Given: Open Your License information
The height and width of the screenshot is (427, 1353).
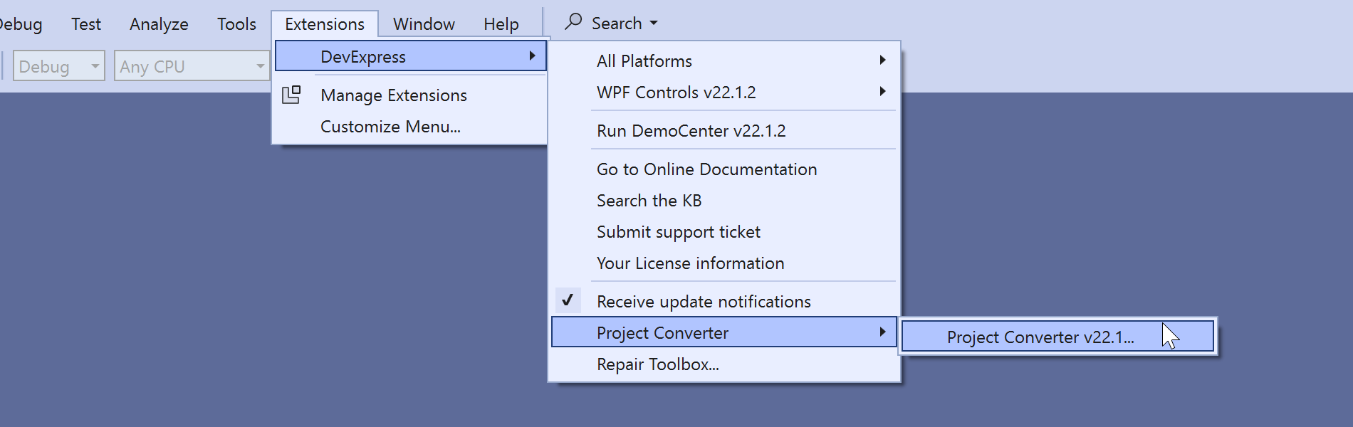Looking at the screenshot, I should pyautogui.click(x=690, y=263).
